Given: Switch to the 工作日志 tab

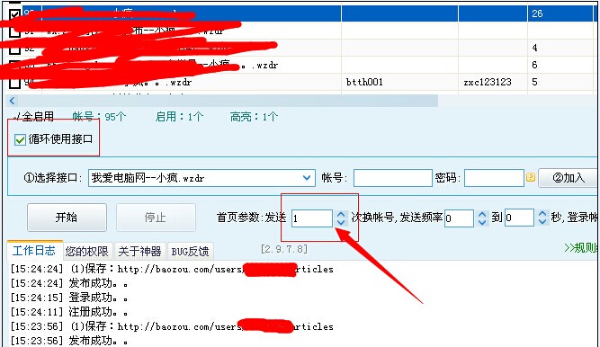Looking at the screenshot, I should (34, 251).
